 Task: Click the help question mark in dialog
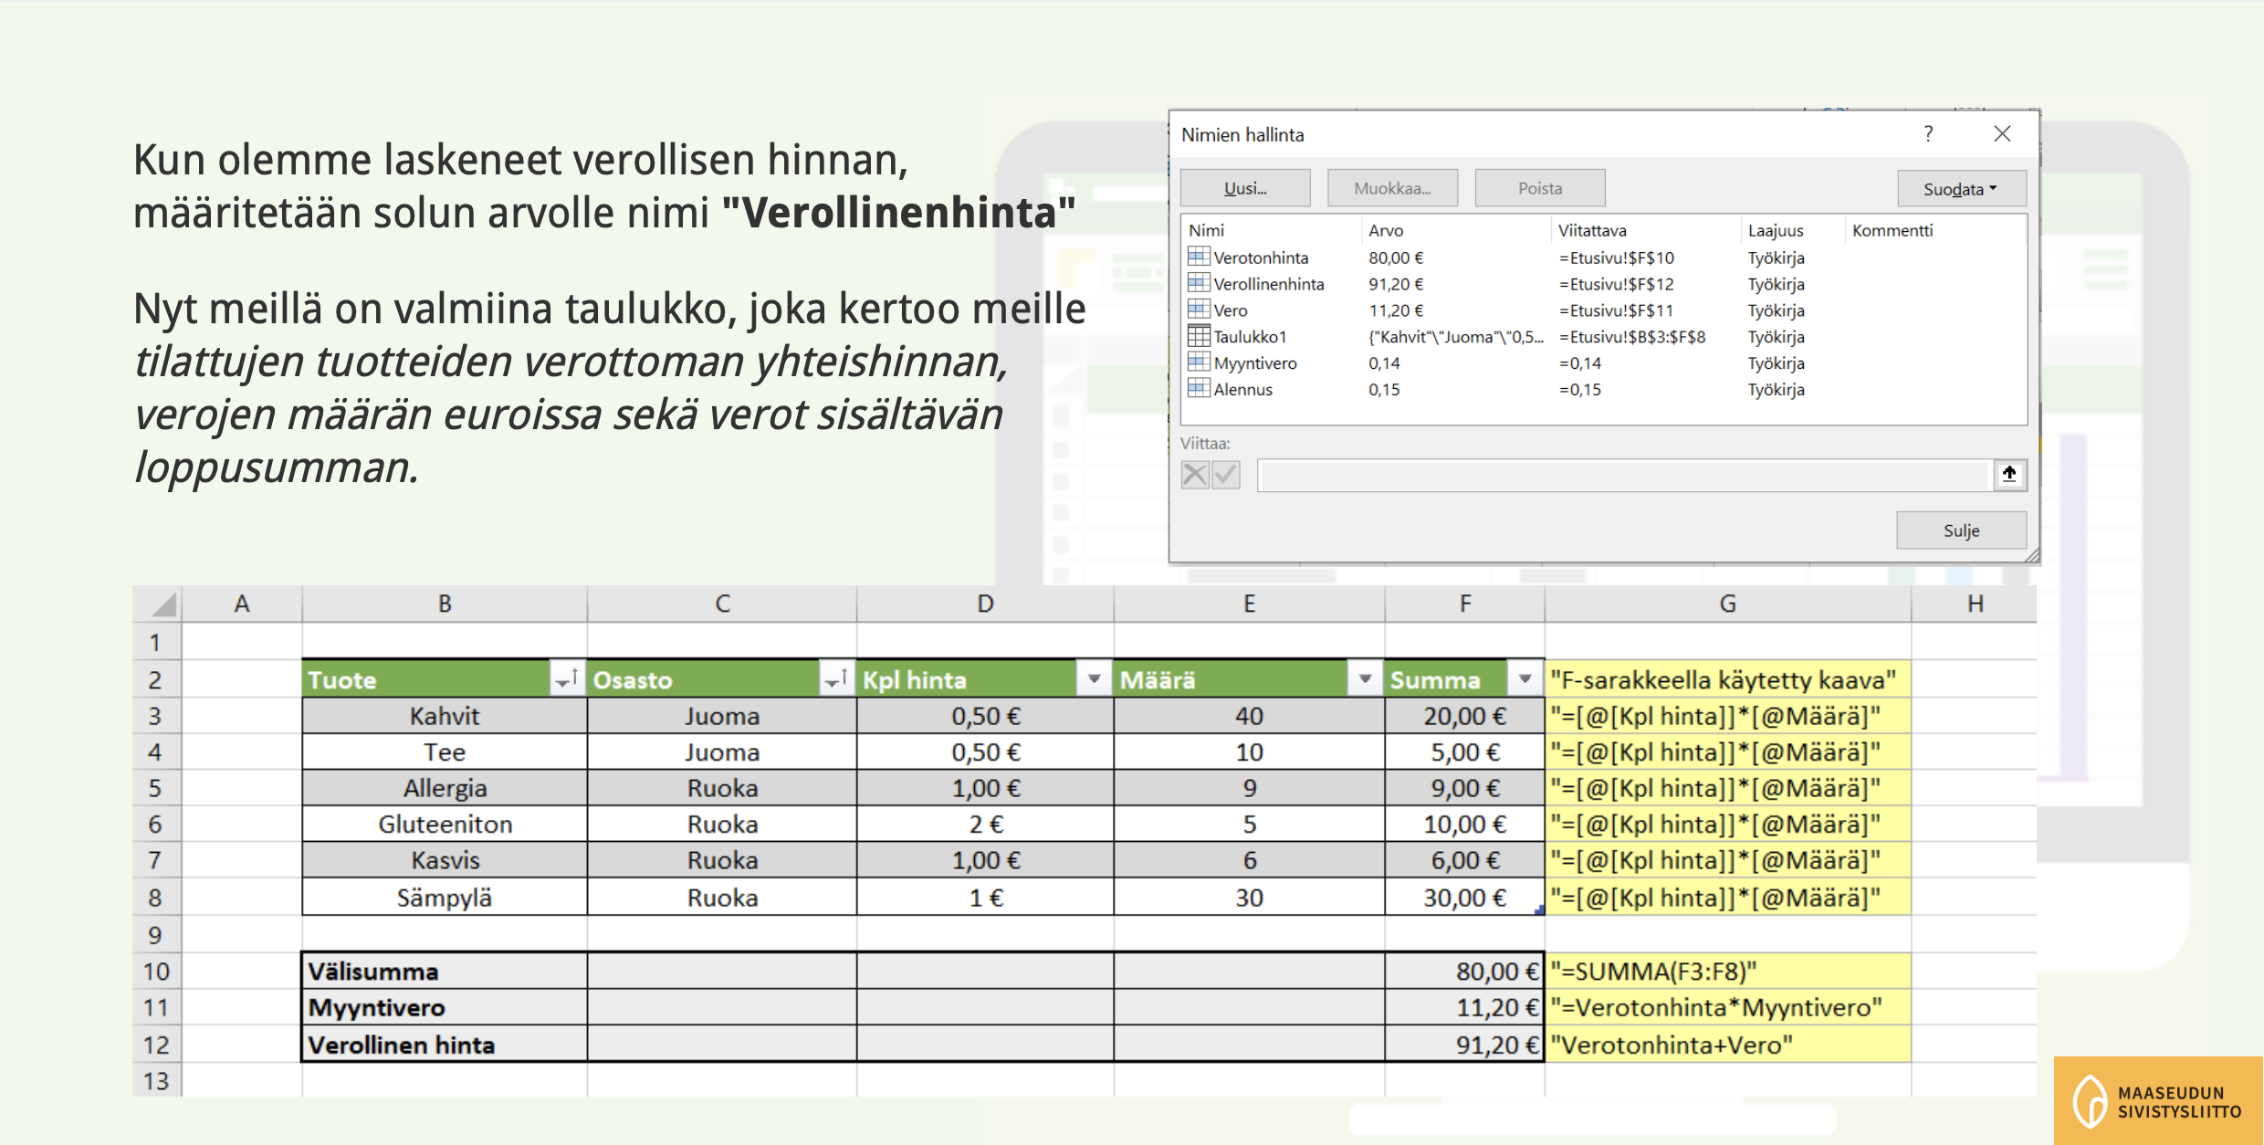tap(1928, 134)
